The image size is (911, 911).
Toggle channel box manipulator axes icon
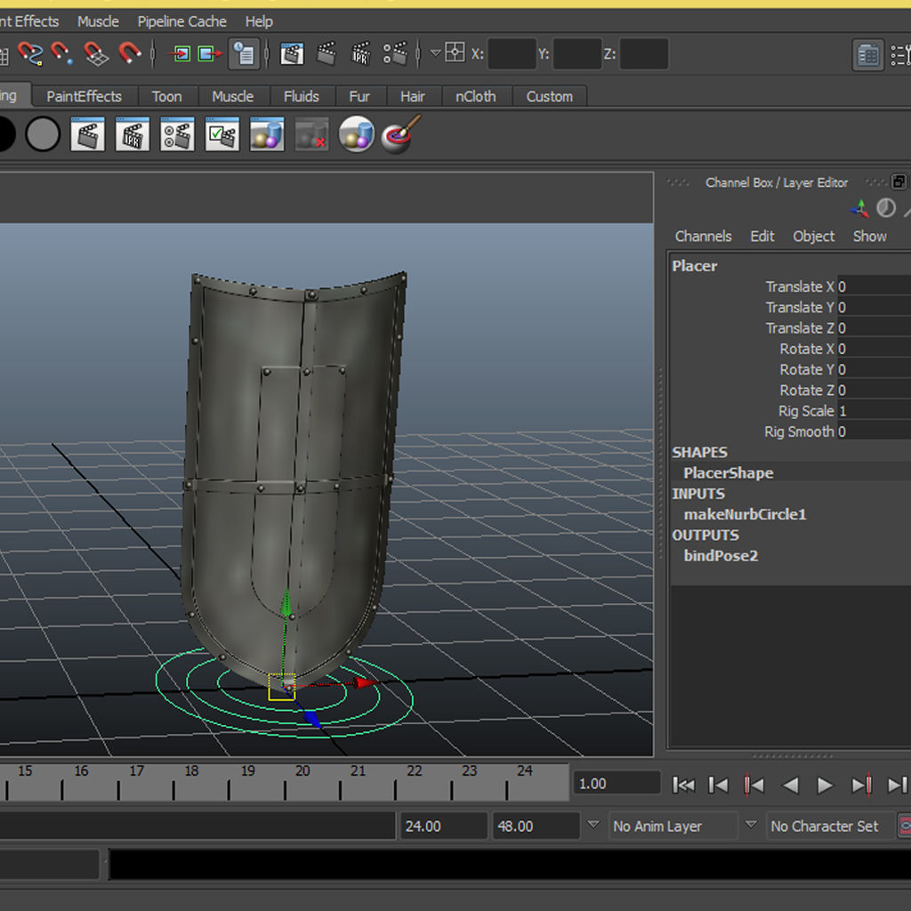coord(860,208)
